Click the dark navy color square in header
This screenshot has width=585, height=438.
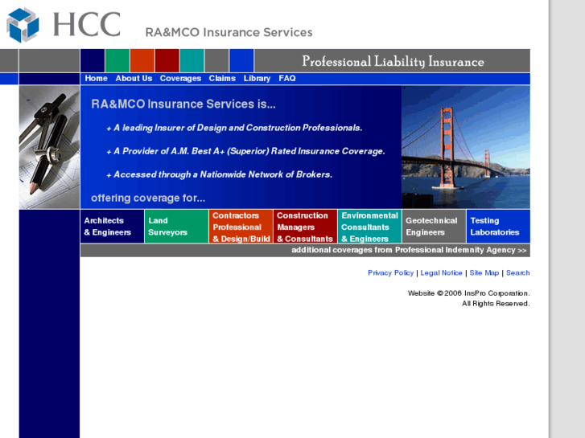(x=93, y=60)
